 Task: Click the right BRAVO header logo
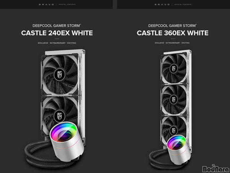162,5
